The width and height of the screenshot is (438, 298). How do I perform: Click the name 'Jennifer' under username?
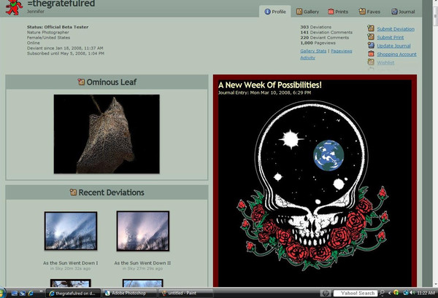(x=36, y=12)
